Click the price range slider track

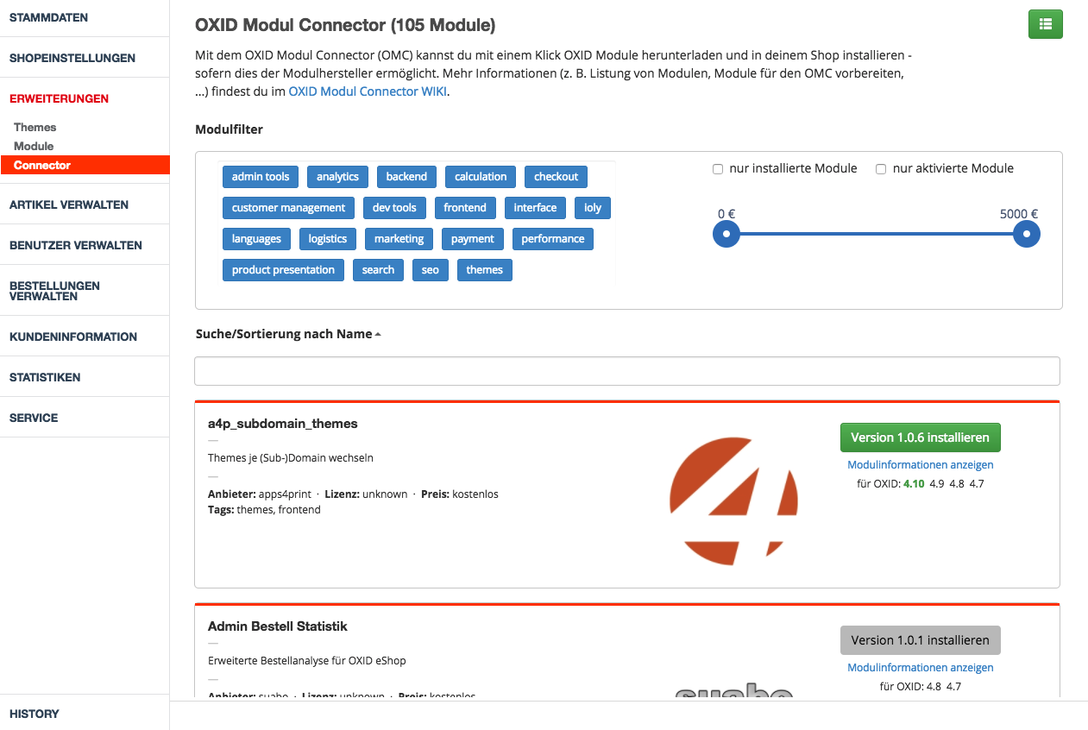[876, 234]
